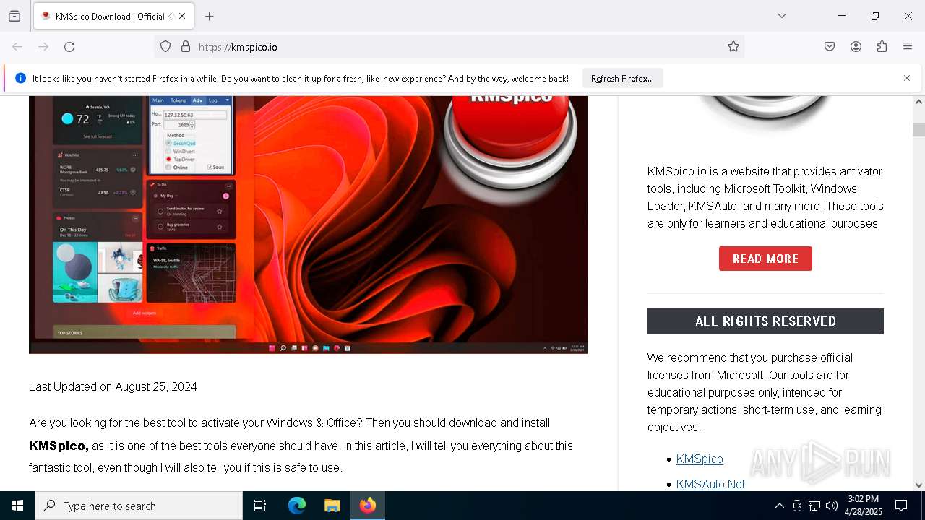
Task: Click bold KMSpico word in article
Action: 59,446
